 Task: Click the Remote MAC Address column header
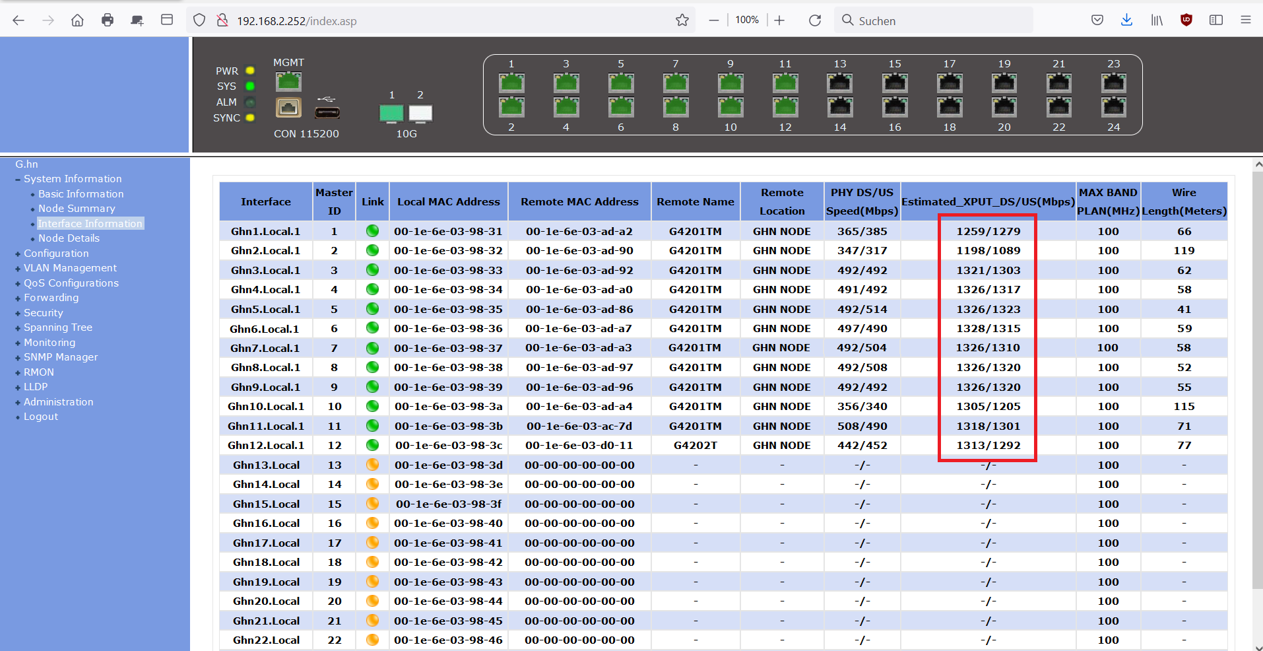point(579,202)
